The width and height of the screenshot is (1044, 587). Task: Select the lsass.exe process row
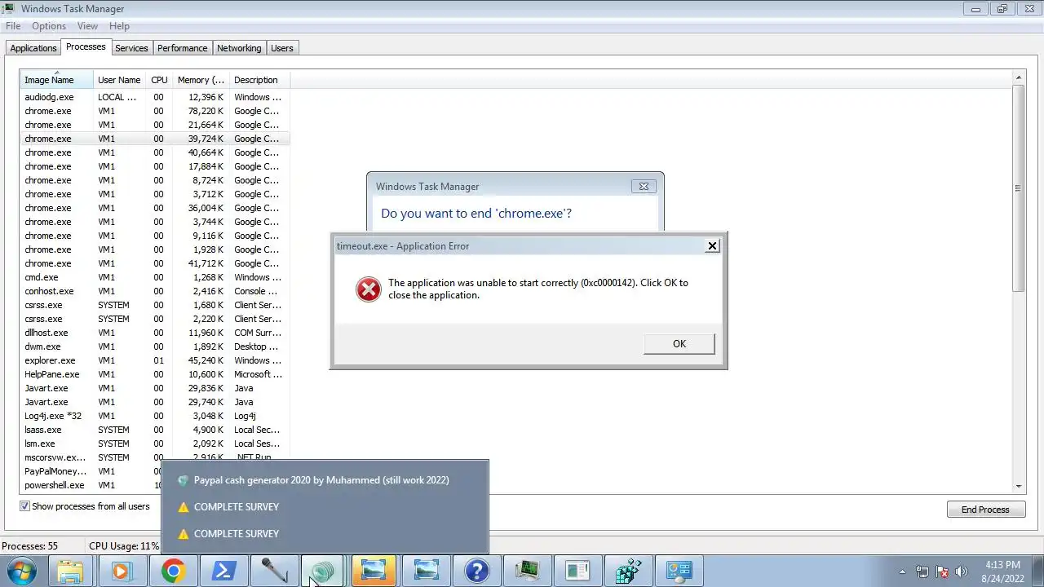[155, 430]
